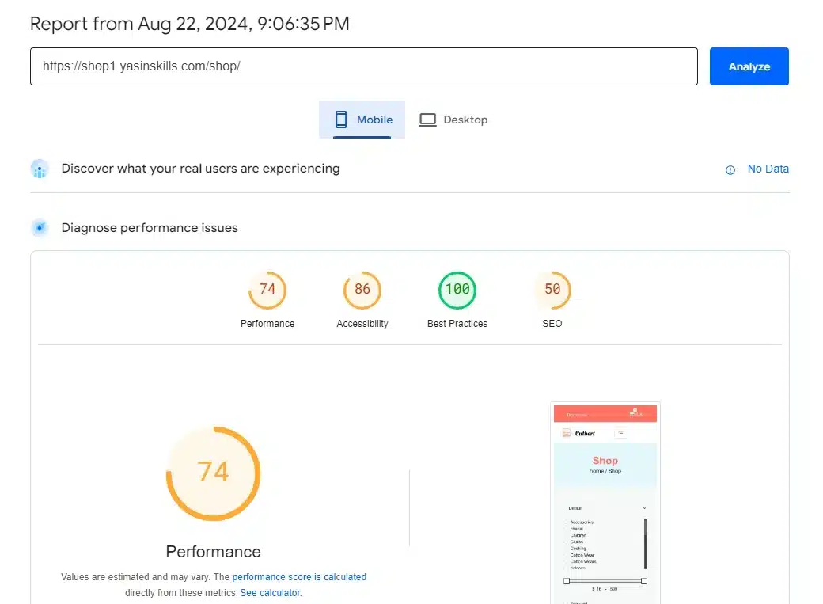Jump to Best Practices 100 gauge
823x604 pixels.
tap(457, 291)
